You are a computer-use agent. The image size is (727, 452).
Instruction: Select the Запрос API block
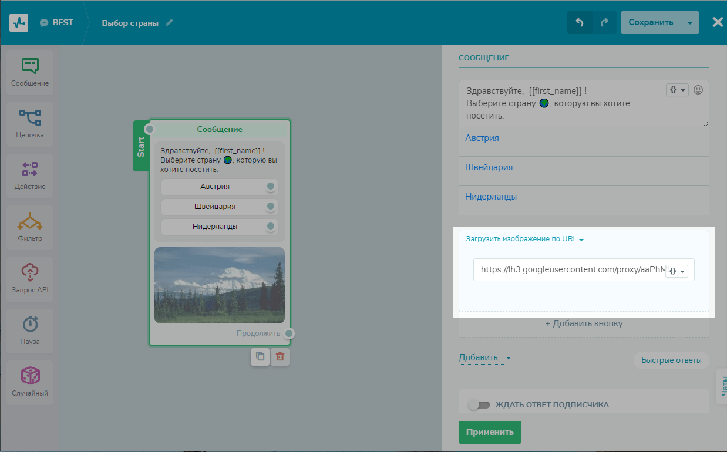[x=30, y=279]
